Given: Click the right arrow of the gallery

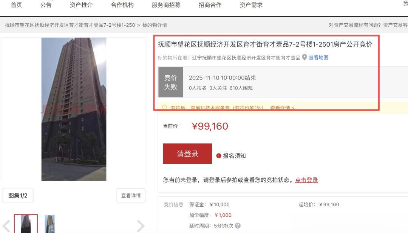Looking at the screenshot, I should pyautogui.click(x=140, y=226).
